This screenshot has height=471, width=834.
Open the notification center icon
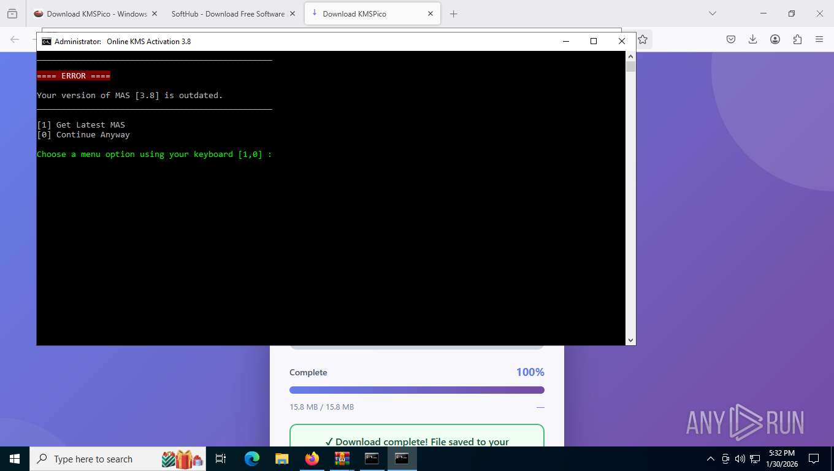point(814,459)
